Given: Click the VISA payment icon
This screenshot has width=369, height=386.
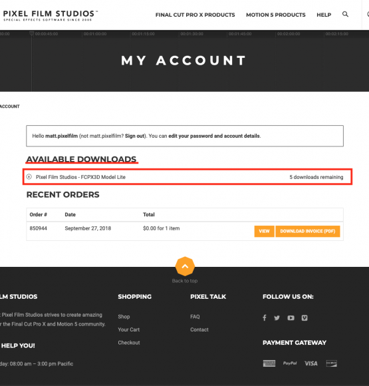Looking at the screenshot, I should (x=311, y=363).
